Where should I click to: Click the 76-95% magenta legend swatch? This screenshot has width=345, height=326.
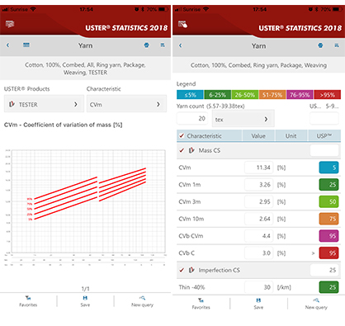tap(300, 95)
